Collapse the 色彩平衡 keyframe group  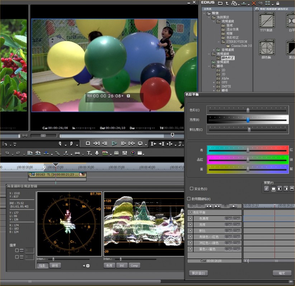[x=190, y=212]
